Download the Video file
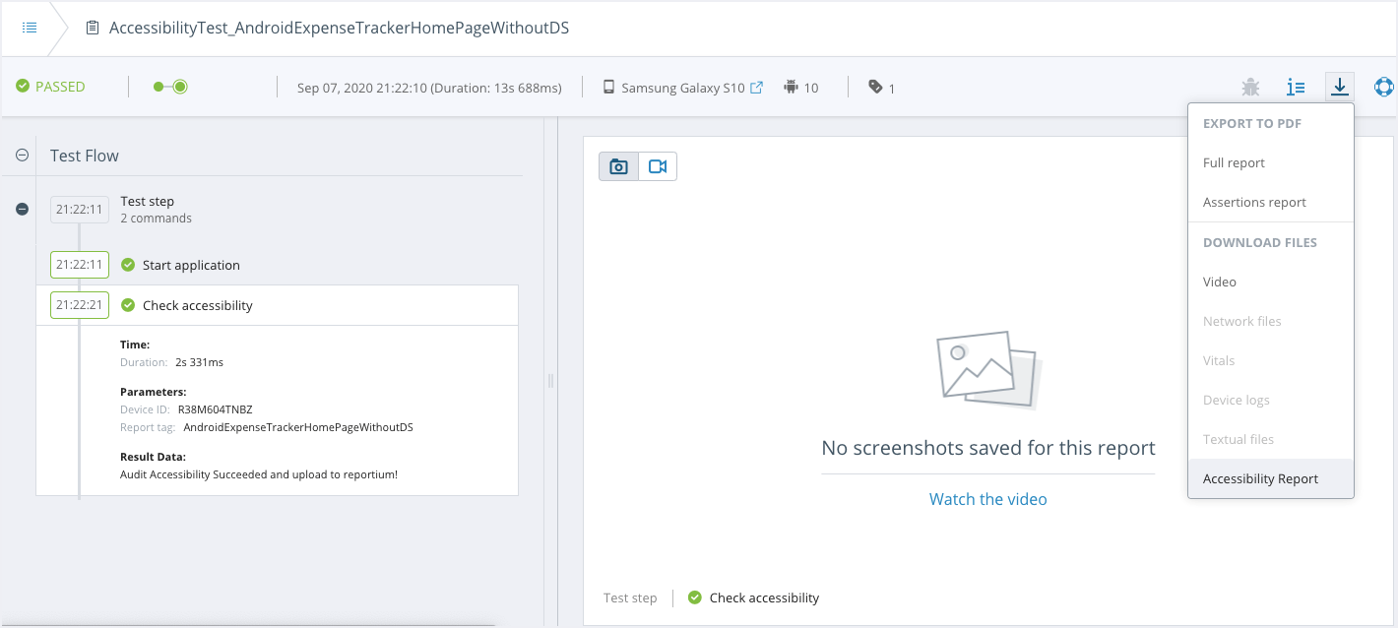Viewport: 1398px width, 628px height. coord(1220,282)
